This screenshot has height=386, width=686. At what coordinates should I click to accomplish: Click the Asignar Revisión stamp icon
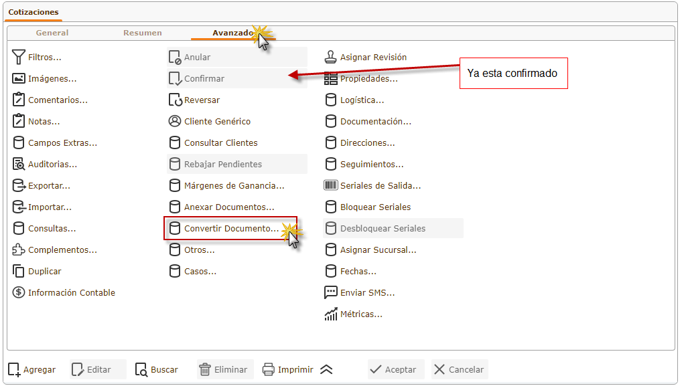coord(331,58)
